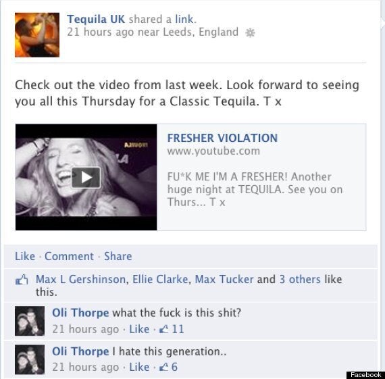Like the 'what the fuck' comment
Image resolution: width=385 pixels, height=379 pixels.
click(139, 329)
